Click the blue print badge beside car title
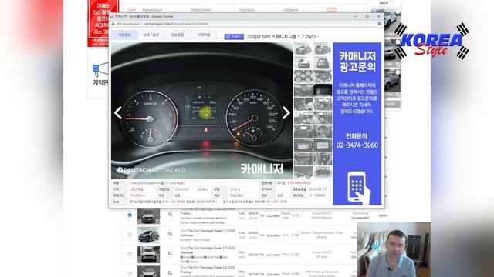The width and height of the screenshot is (494, 277). tap(234, 37)
